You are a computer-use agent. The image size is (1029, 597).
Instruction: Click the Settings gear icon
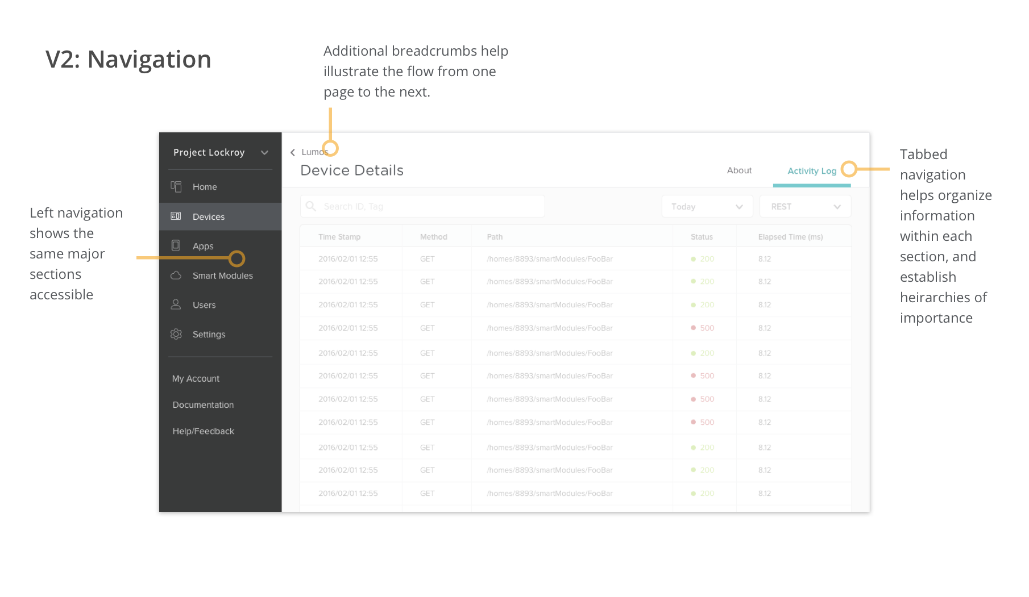(x=176, y=334)
